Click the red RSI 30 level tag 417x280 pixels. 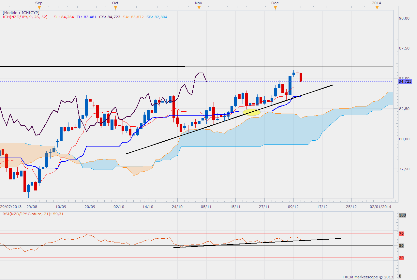tap(401, 258)
